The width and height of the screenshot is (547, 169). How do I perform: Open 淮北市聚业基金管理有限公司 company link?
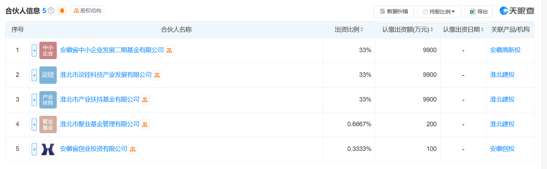pyautogui.click(x=100, y=124)
